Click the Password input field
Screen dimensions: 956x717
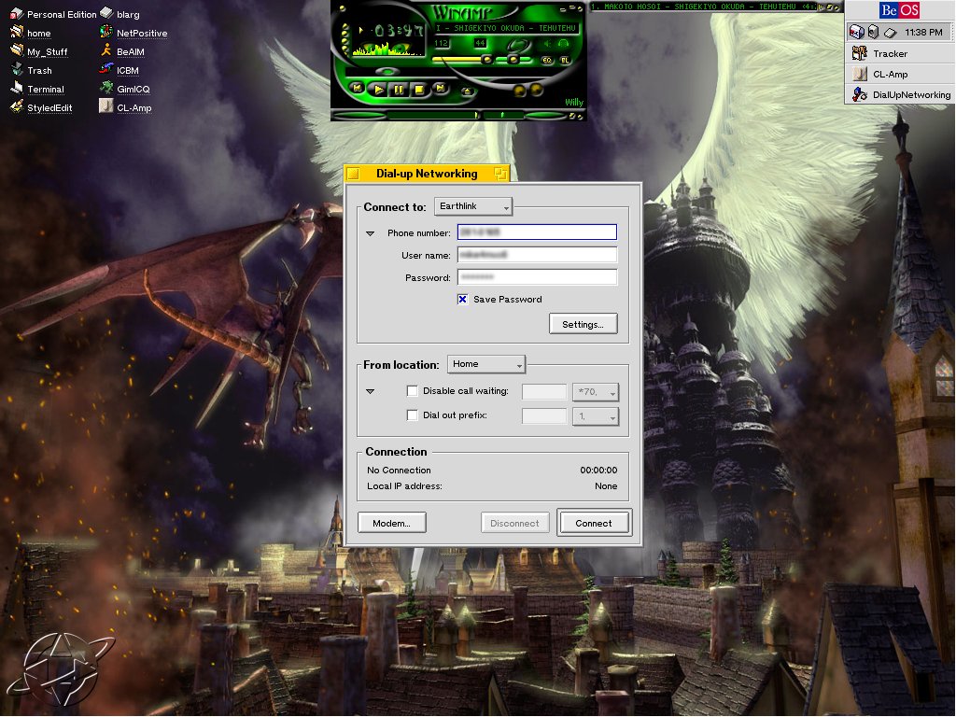coord(537,277)
